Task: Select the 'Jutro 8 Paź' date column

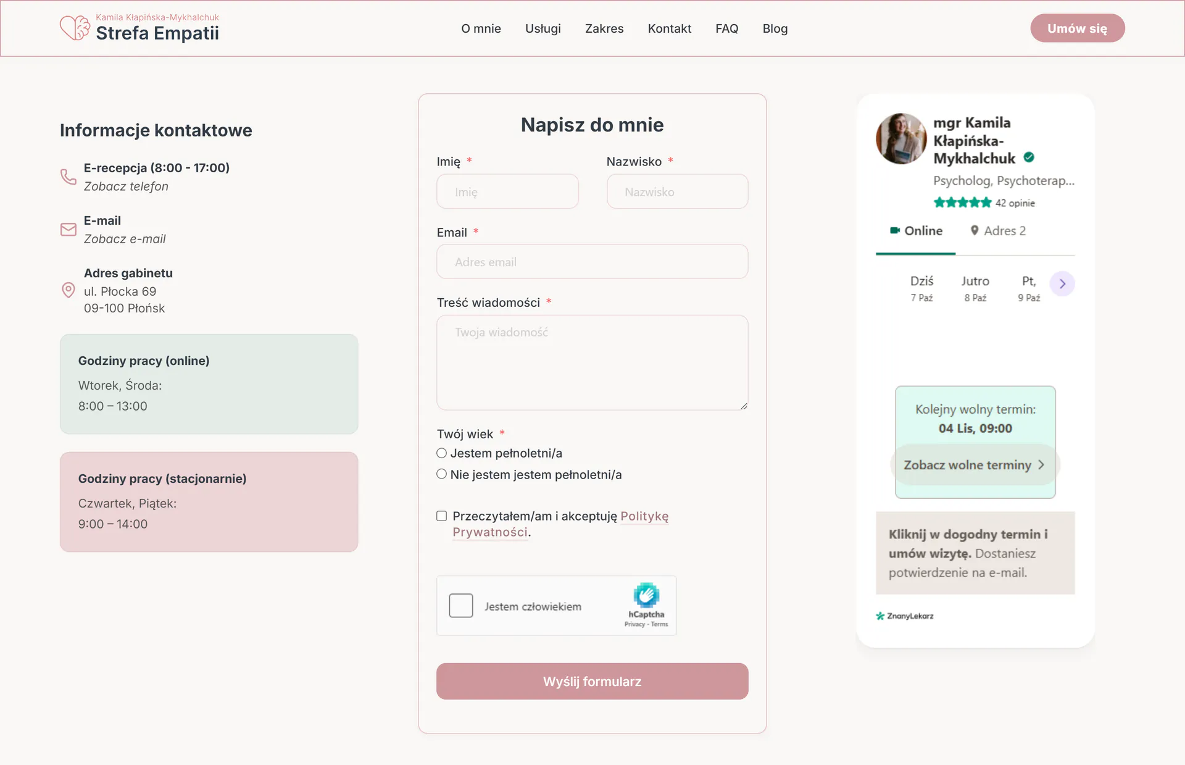Action: (975, 288)
